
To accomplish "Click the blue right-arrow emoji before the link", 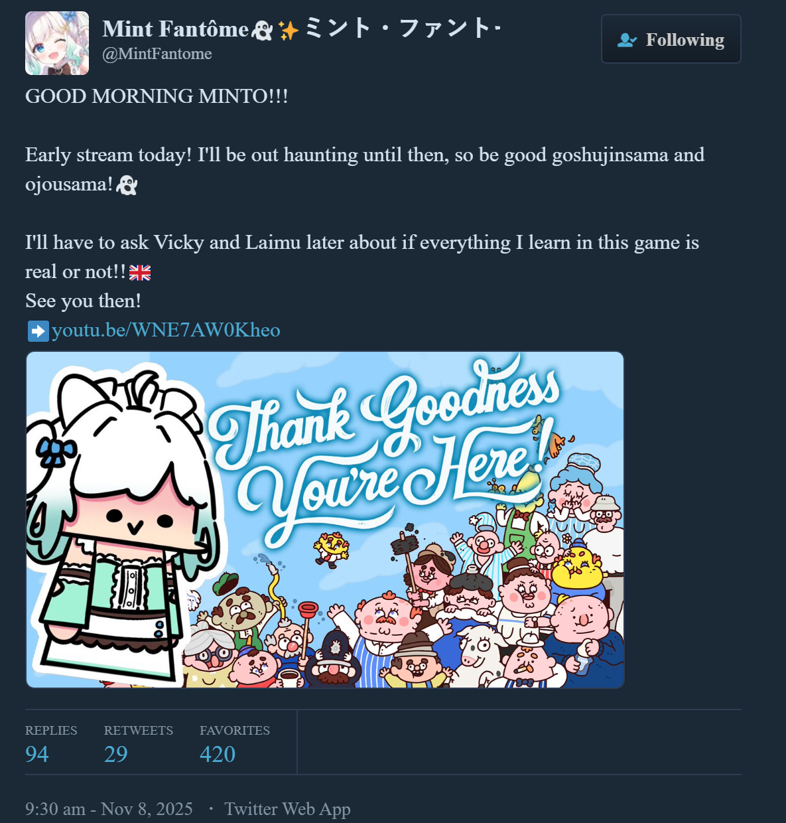I will click(38, 331).
